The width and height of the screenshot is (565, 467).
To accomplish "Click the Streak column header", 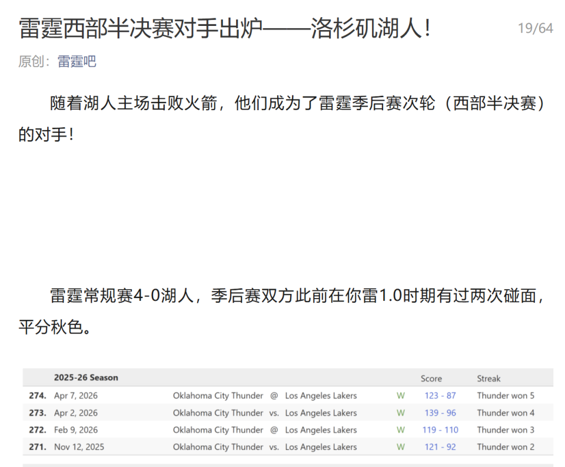I will [488, 379].
